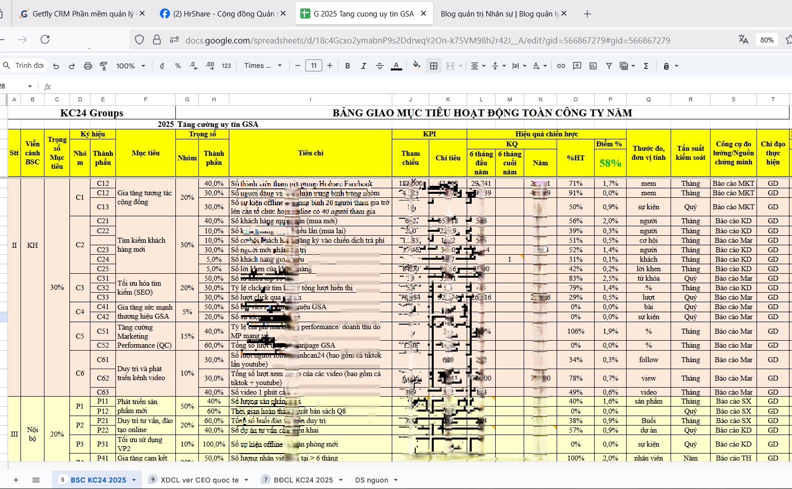Click the add new sheet plus button
Image resolution: width=792 pixels, height=489 pixels.
tap(16, 480)
